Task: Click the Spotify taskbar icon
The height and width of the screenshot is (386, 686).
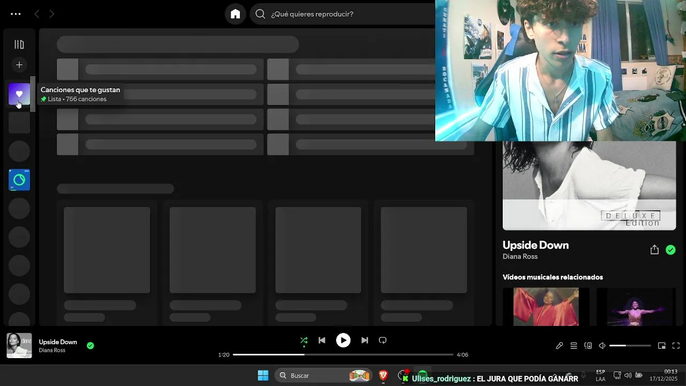Action: (x=423, y=375)
